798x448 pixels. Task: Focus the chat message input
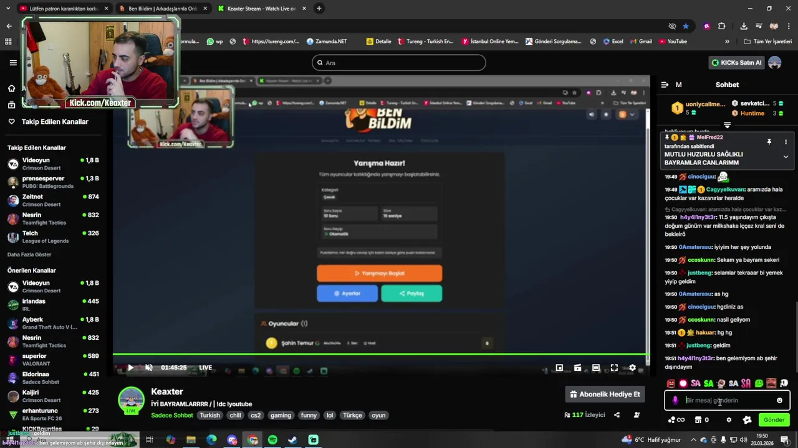coord(726,401)
